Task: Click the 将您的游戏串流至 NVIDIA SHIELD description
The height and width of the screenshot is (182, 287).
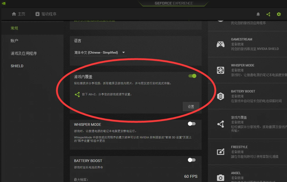Action: (255, 49)
